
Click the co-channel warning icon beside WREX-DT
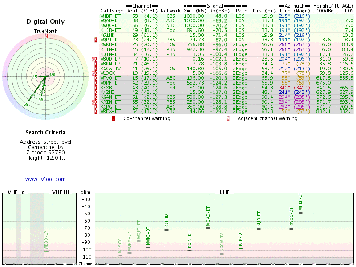coord(96,112)
